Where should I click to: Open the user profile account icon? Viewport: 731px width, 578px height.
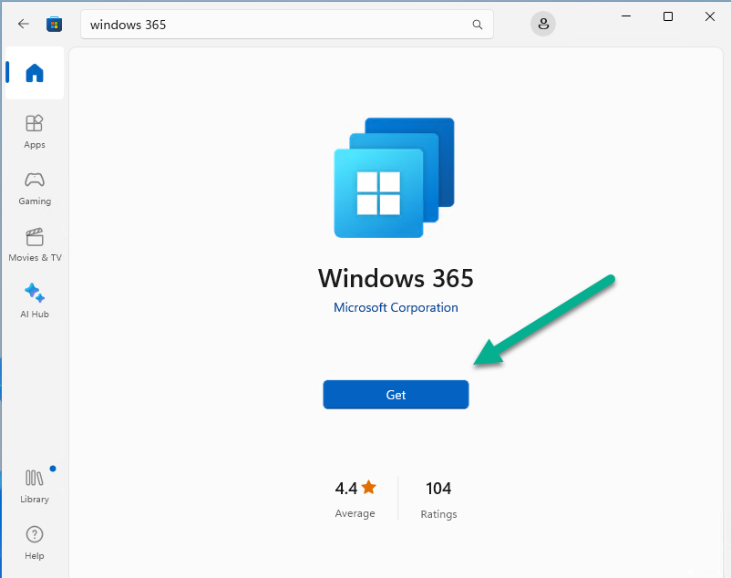pyautogui.click(x=543, y=24)
